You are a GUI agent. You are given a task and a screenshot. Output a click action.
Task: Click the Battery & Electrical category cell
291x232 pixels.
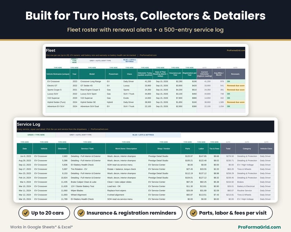[x=247, y=186]
